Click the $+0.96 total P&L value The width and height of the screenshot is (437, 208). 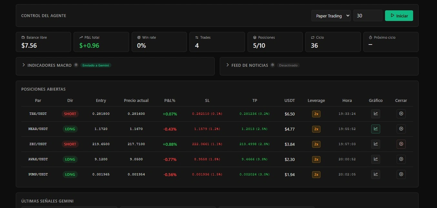coord(89,45)
